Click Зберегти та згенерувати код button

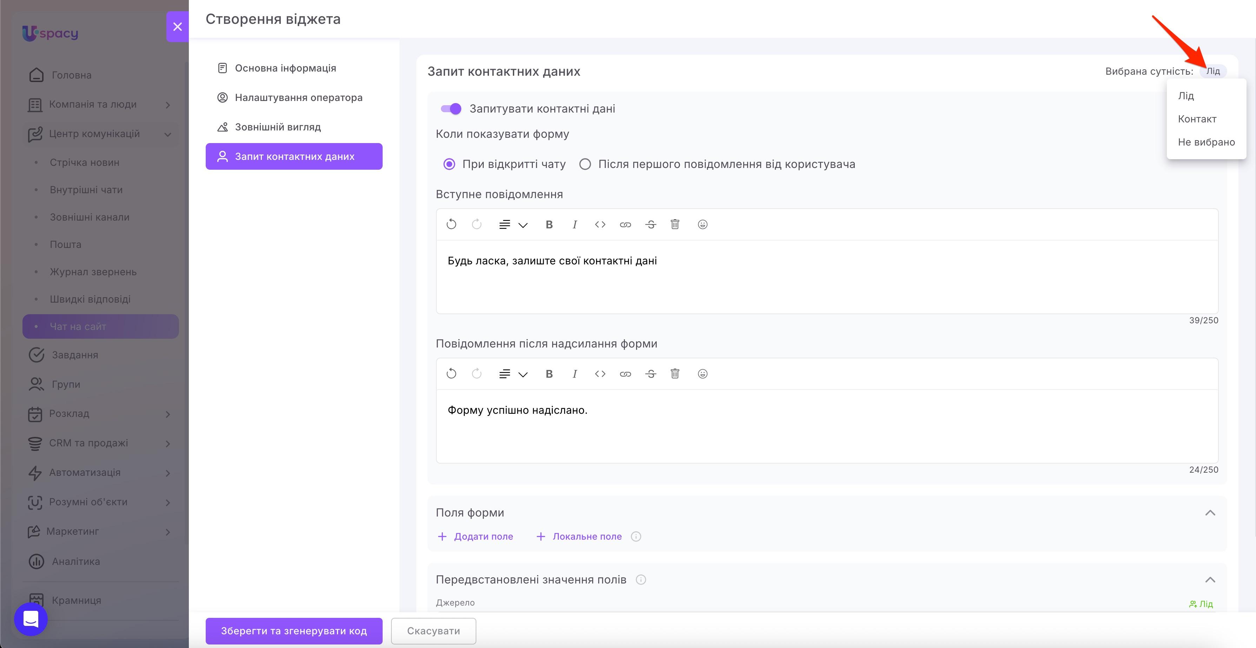tap(294, 631)
